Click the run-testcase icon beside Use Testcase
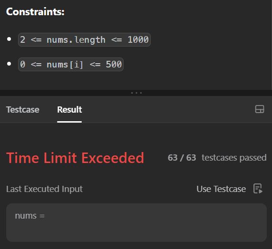Viewport: 272px width, 249px height. click(258, 189)
